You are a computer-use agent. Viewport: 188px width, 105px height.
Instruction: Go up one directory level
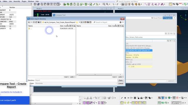(34, 22)
